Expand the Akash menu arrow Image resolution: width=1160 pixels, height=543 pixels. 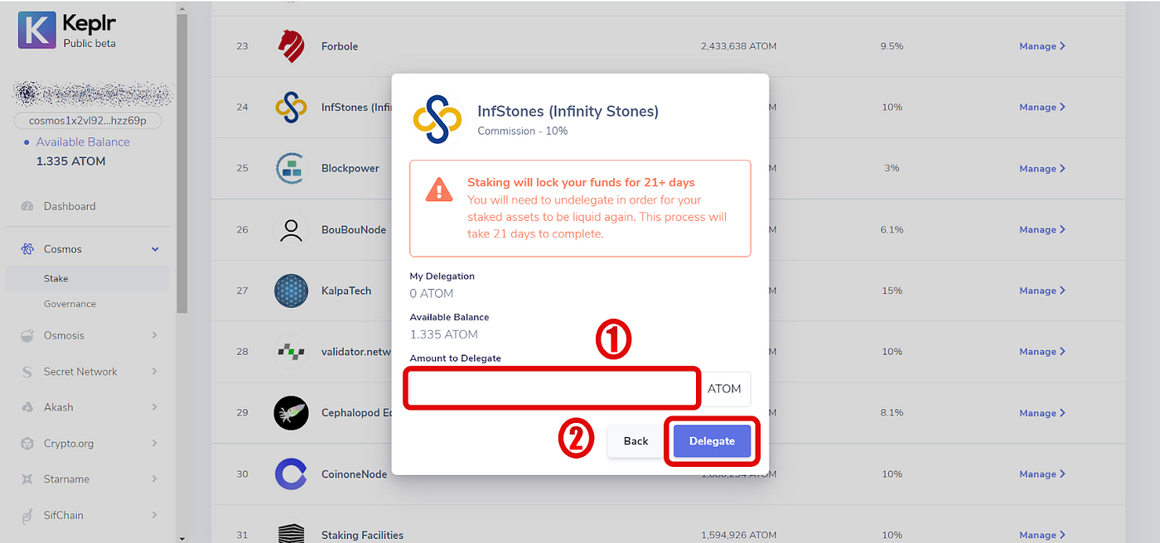pos(155,407)
